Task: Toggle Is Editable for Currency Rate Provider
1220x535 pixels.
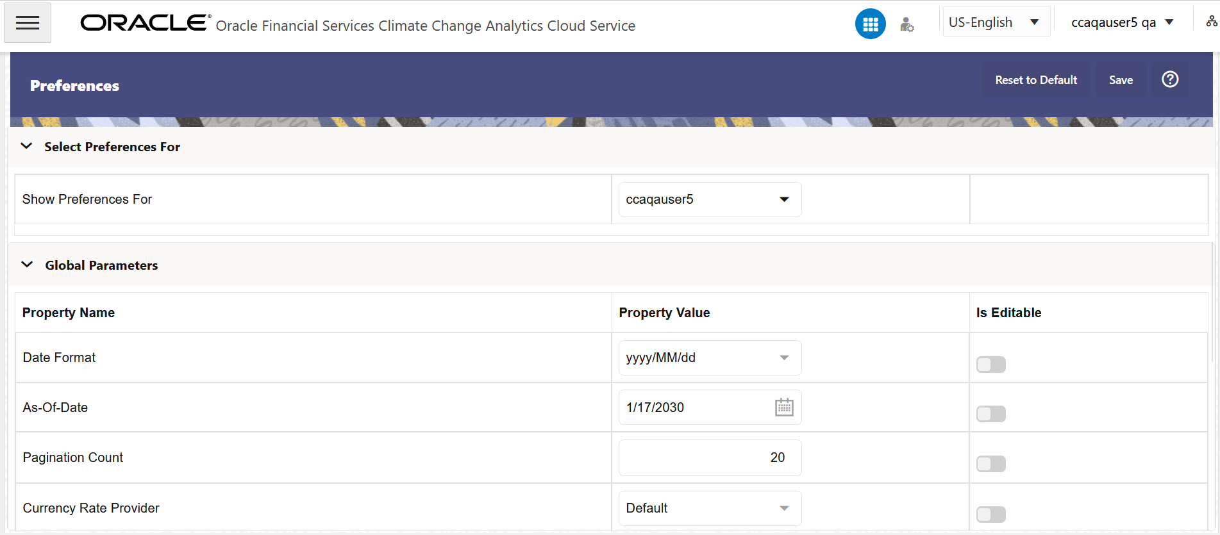Action: pos(990,514)
